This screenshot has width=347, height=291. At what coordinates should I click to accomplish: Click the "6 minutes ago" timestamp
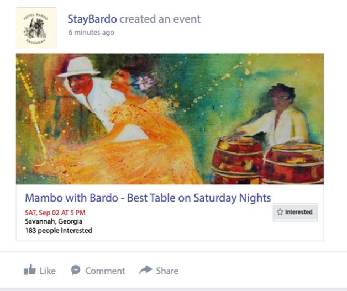pos(91,33)
